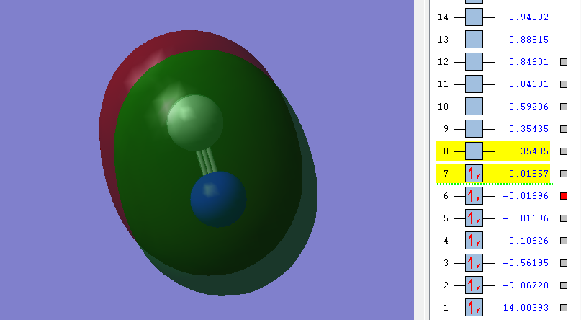
Task: Click the 0.84601 energy of orbital 11
Action: coord(528,84)
